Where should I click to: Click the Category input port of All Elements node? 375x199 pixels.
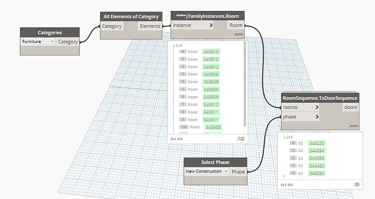[112, 26]
